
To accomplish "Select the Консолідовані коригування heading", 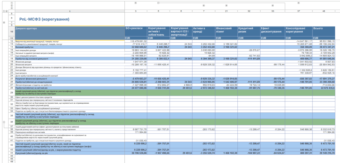I will [x=298, y=31].
